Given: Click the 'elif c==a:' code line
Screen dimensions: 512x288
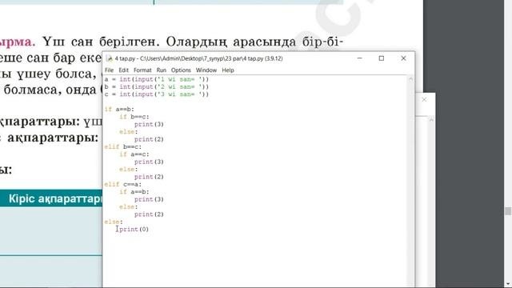Looking at the screenshot, I should point(122,185).
